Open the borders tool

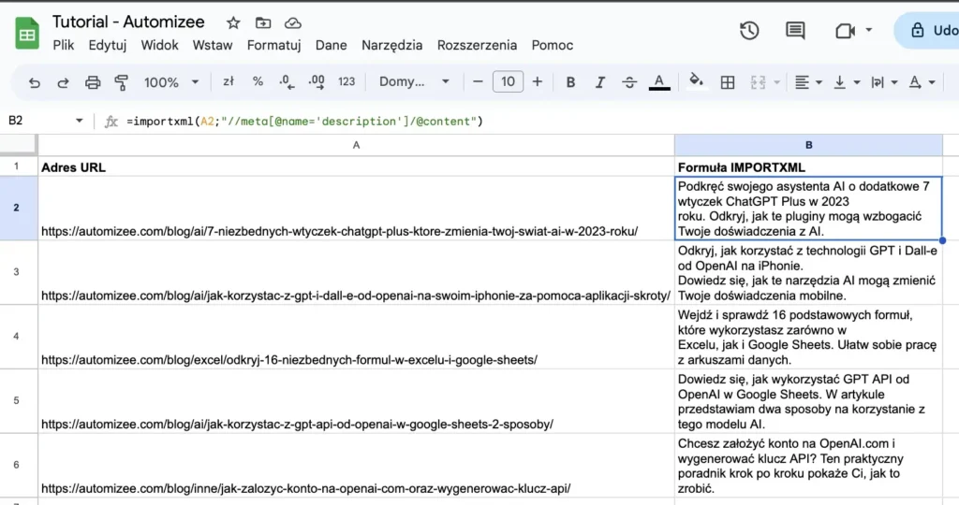click(x=727, y=82)
